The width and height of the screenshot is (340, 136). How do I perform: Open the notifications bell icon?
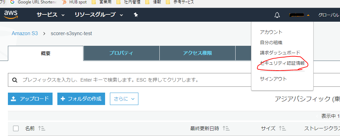(277, 15)
